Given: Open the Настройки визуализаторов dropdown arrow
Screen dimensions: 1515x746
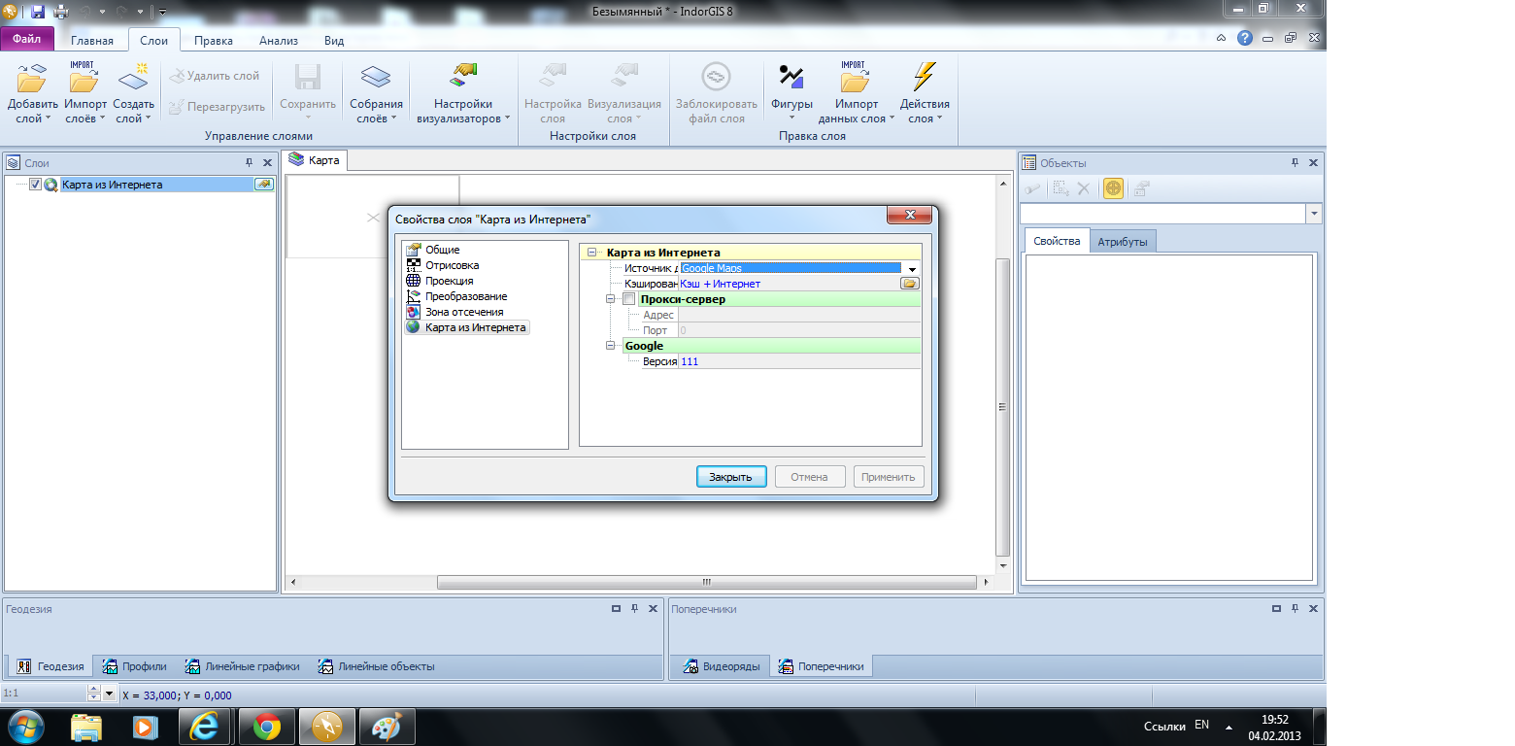Looking at the screenshot, I should click(x=507, y=119).
